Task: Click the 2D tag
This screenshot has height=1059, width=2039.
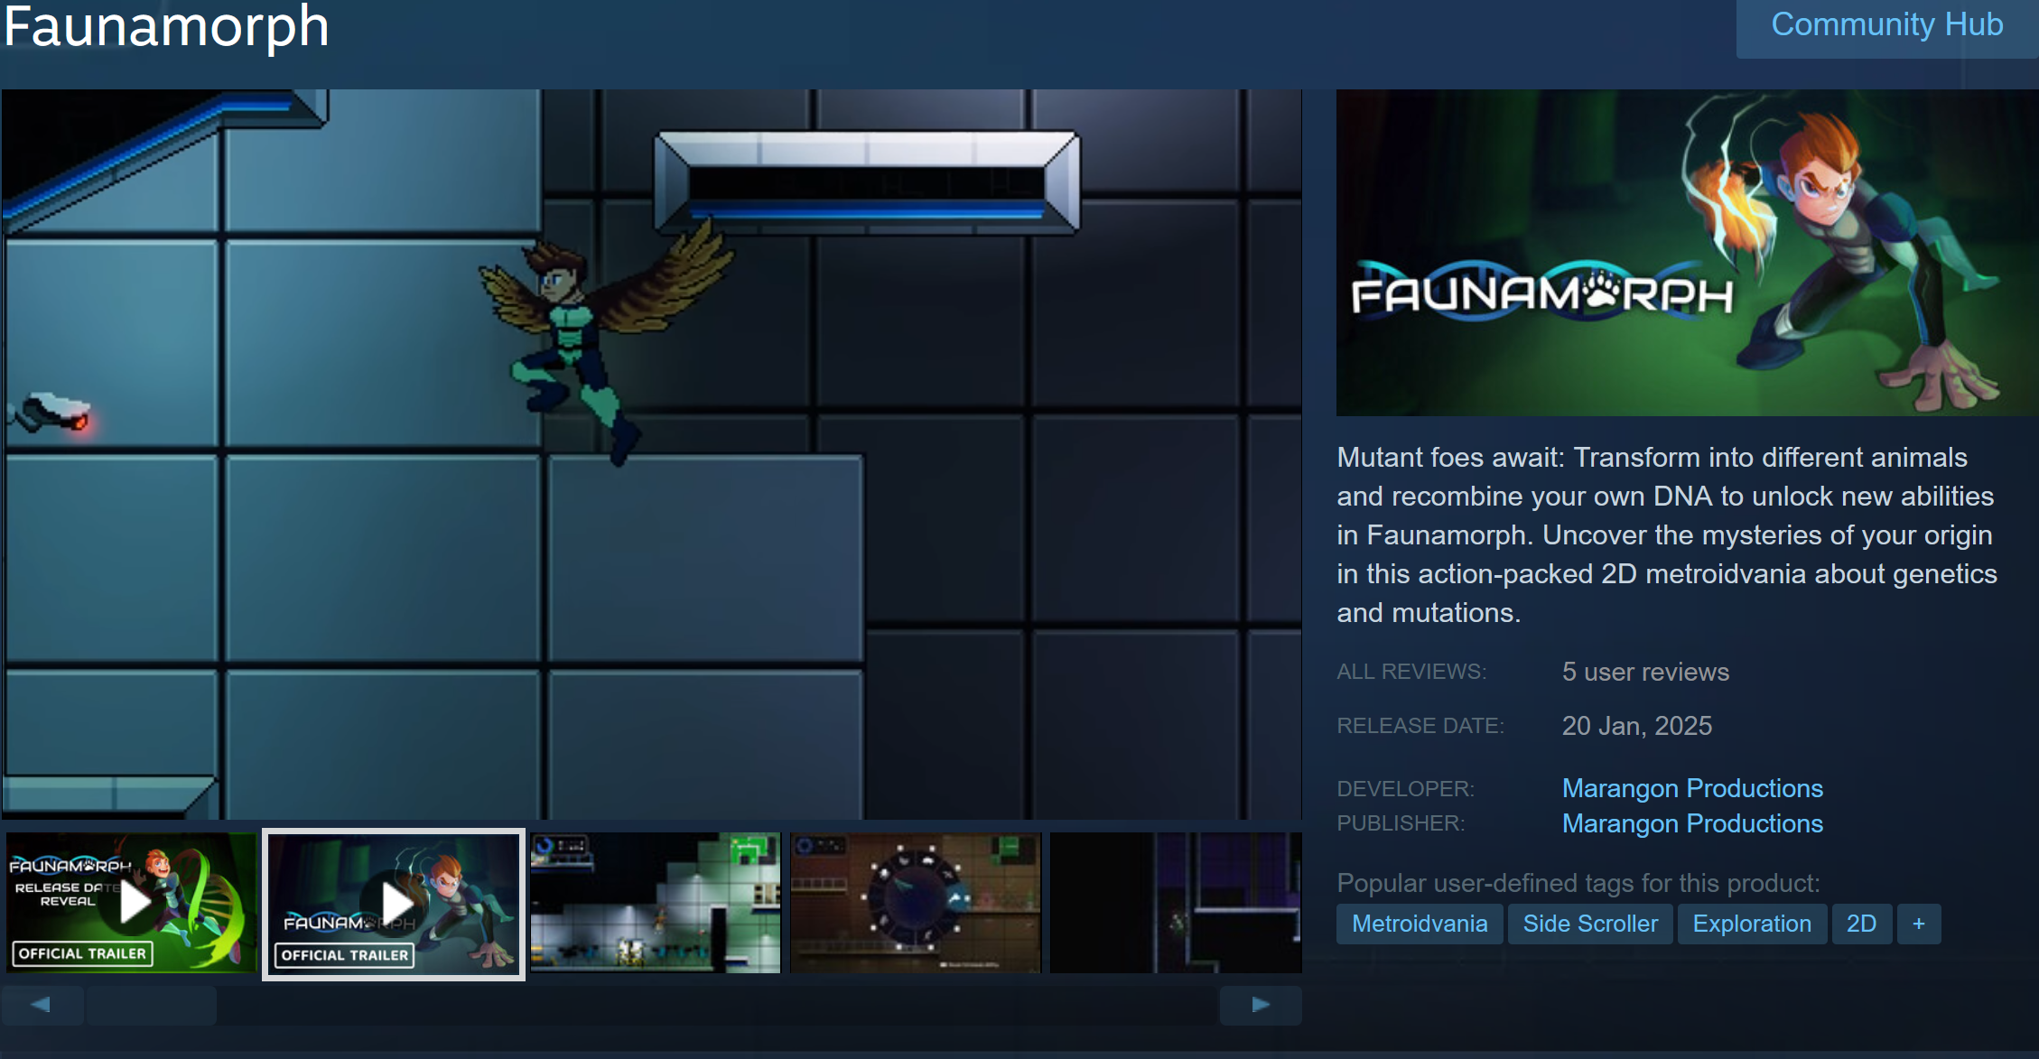Action: click(1861, 924)
